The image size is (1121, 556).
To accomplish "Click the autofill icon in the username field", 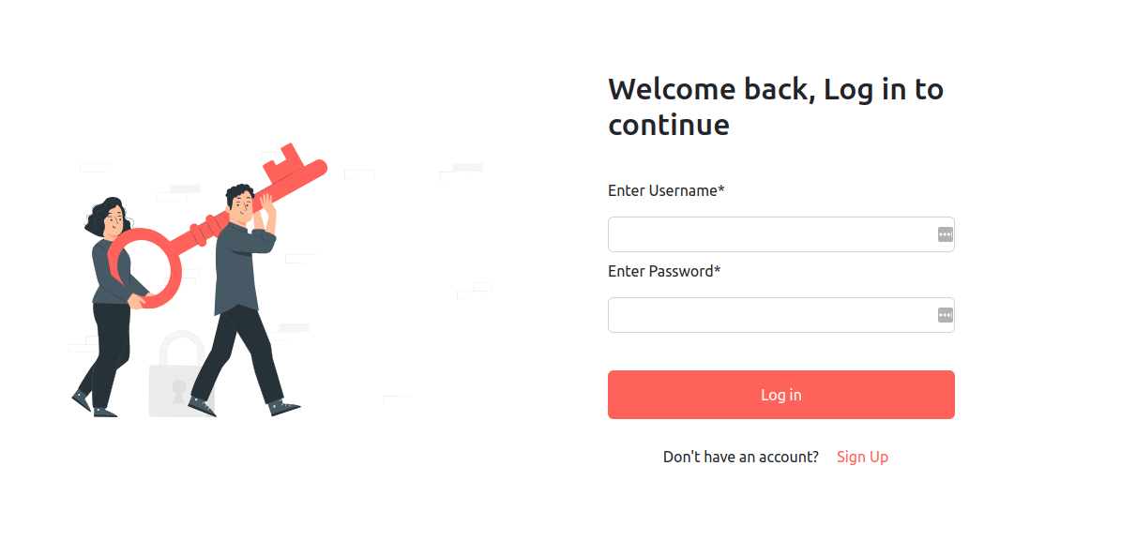I will [x=944, y=234].
